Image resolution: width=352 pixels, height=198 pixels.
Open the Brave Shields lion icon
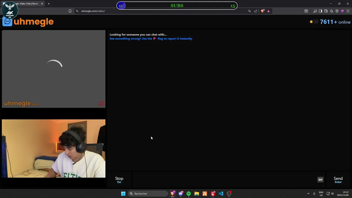point(263,11)
